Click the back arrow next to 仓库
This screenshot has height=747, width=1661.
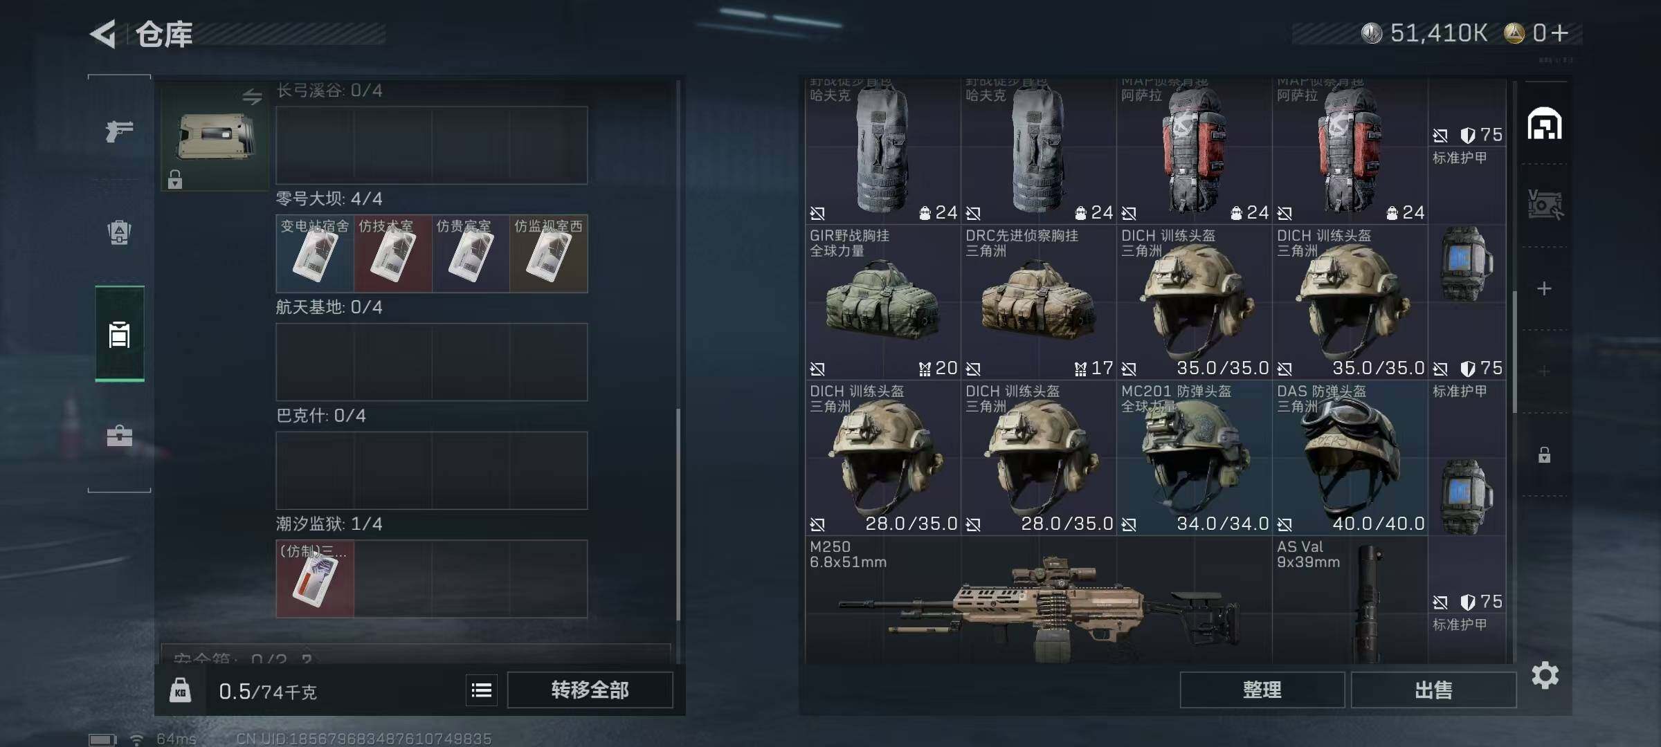tap(103, 34)
